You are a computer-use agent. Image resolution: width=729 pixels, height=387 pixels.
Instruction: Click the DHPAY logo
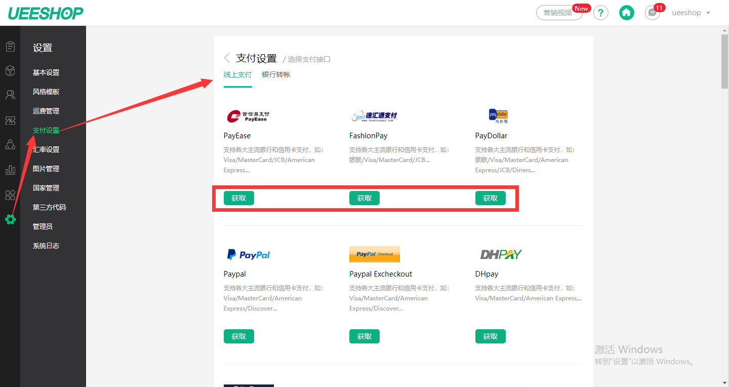501,254
